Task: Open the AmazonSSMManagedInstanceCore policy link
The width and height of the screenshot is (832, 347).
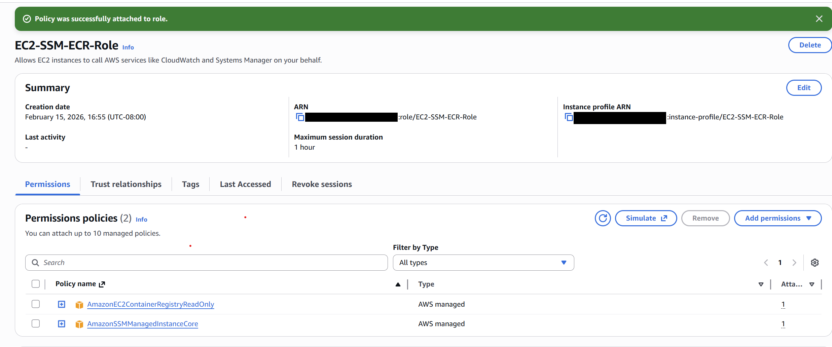Action: pyautogui.click(x=143, y=324)
